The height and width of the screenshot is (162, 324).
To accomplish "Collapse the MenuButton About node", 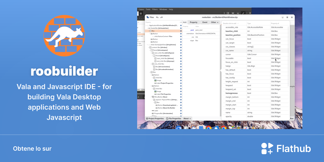I will [151, 97].
